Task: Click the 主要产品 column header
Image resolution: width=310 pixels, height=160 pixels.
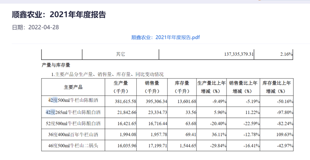Action: click(x=73, y=87)
